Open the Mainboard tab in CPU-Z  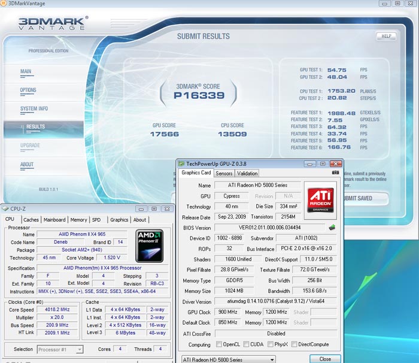tap(54, 220)
